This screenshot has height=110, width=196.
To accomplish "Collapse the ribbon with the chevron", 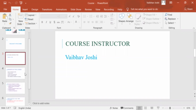I will pyautogui.click(x=194, y=28).
